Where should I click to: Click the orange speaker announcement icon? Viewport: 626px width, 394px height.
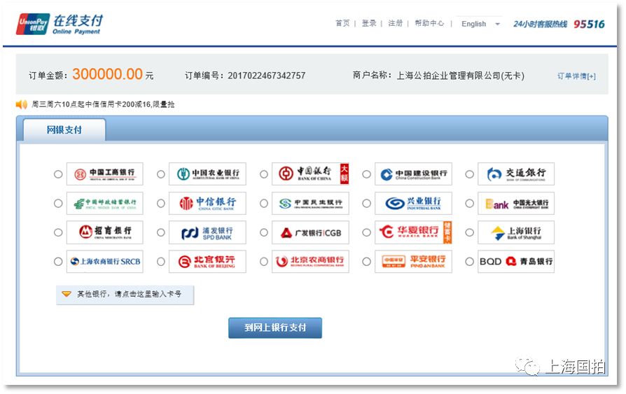coord(21,104)
